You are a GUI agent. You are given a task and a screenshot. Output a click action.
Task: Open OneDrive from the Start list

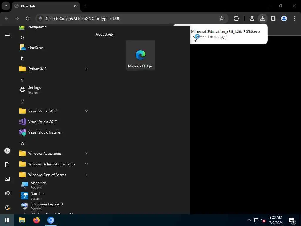(x=54, y=47)
